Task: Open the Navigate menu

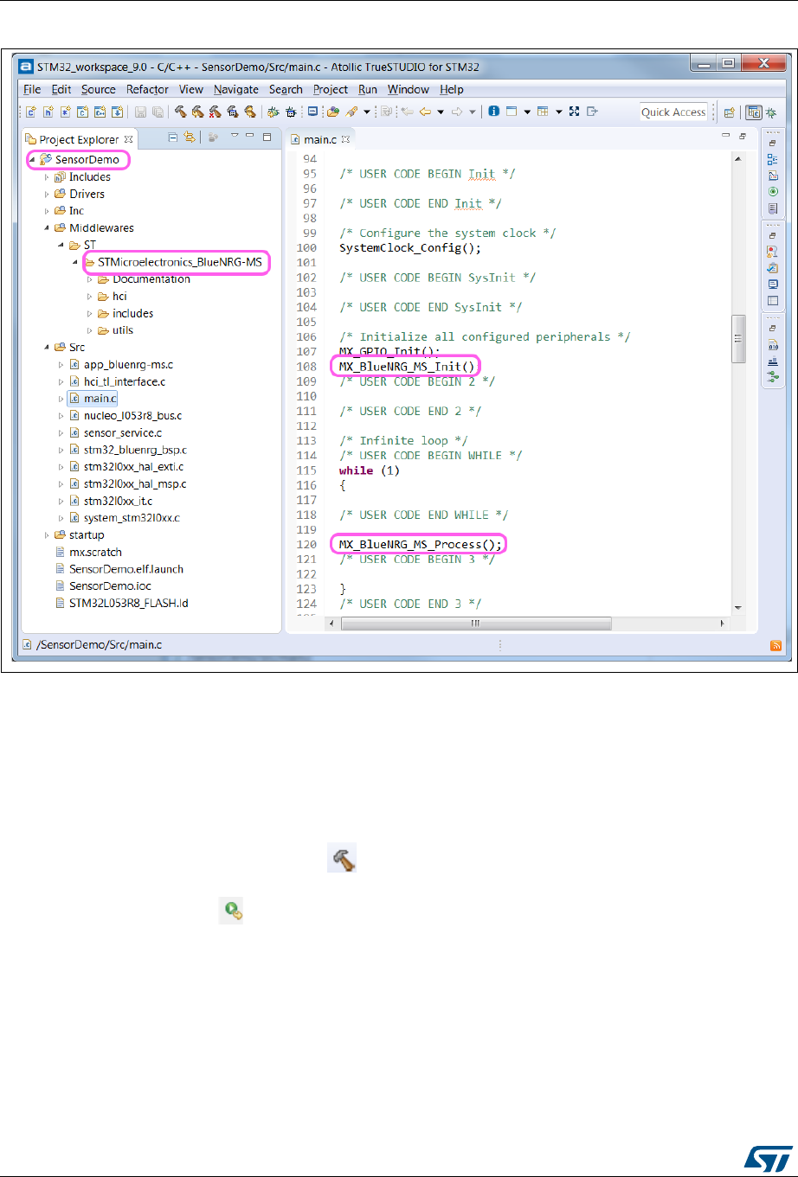Action: point(235,89)
